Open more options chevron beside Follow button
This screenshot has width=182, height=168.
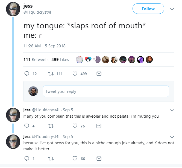pos(172,9)
